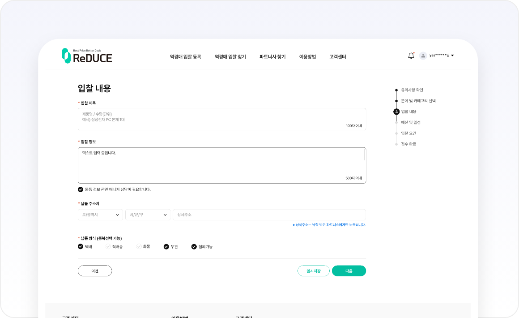Check the 직배송 delivery option
The width and height of the screenshot is (519, 318).
coord(108,246)
